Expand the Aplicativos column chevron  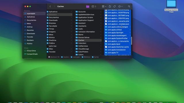point(71,12)
